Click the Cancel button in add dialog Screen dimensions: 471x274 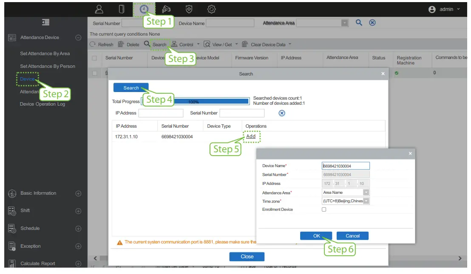pos(352,236)
